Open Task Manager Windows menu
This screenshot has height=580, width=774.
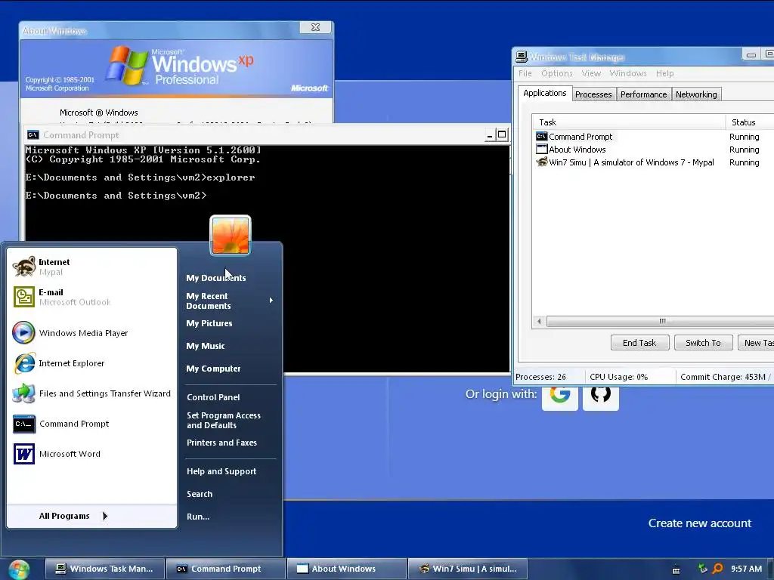point(628,73)
